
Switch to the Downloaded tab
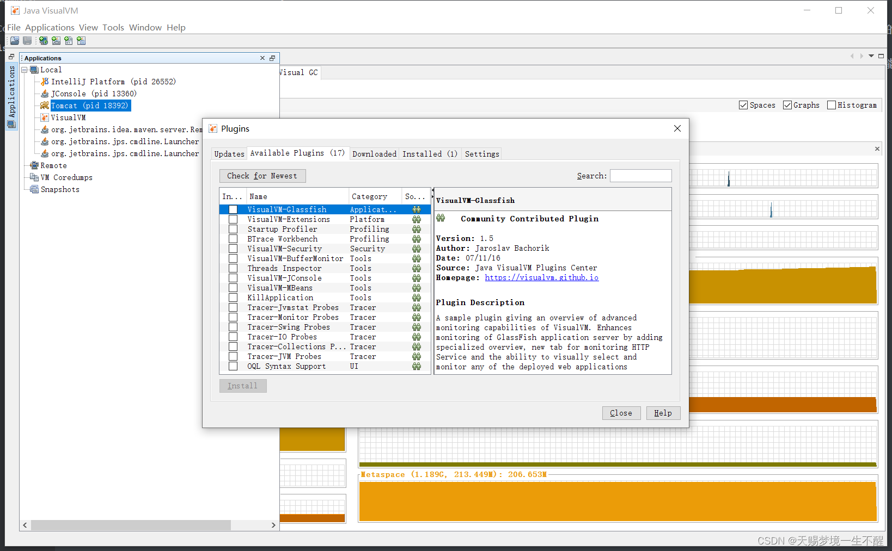pos(375,154)
